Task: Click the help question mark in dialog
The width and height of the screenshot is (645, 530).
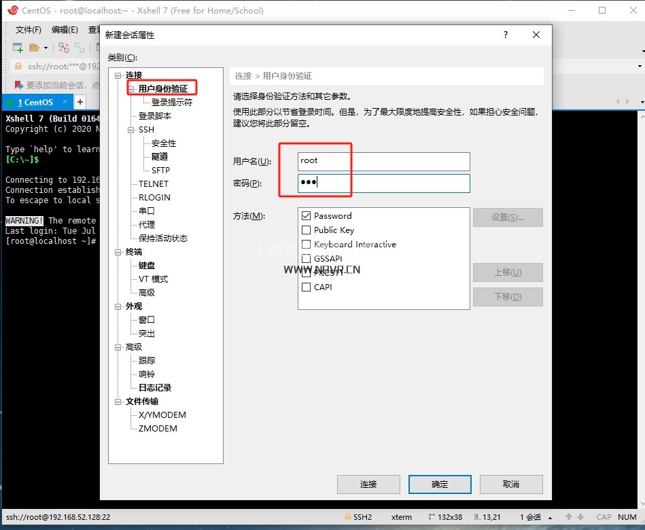Action: coord(505,35)
